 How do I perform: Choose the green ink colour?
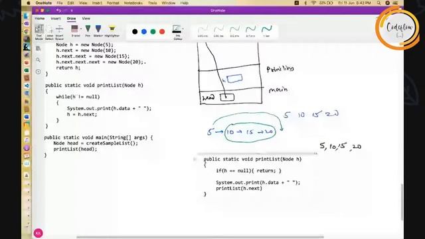153,32
